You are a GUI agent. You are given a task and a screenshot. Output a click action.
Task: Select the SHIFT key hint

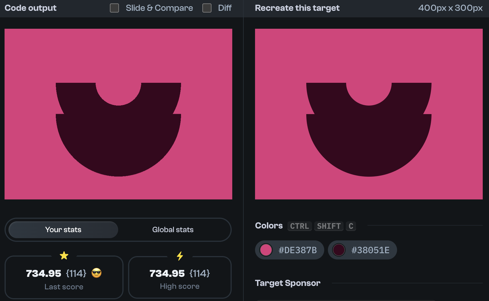point(329,226)
